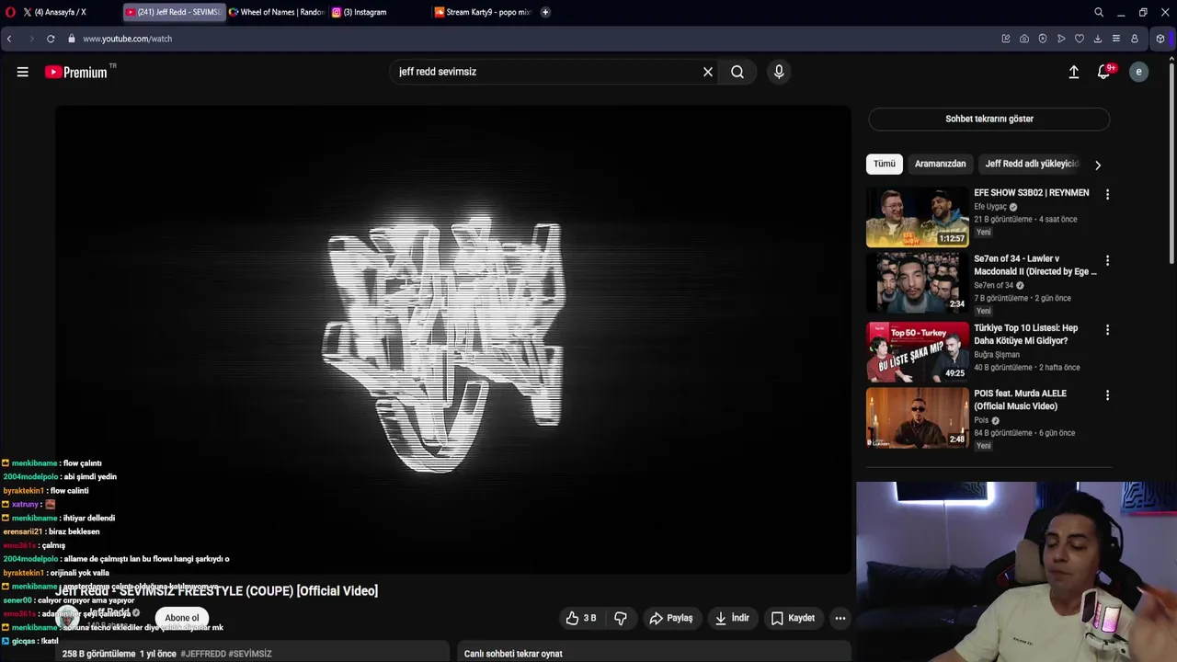Like the video (3 B)

[x=581, y=618]
